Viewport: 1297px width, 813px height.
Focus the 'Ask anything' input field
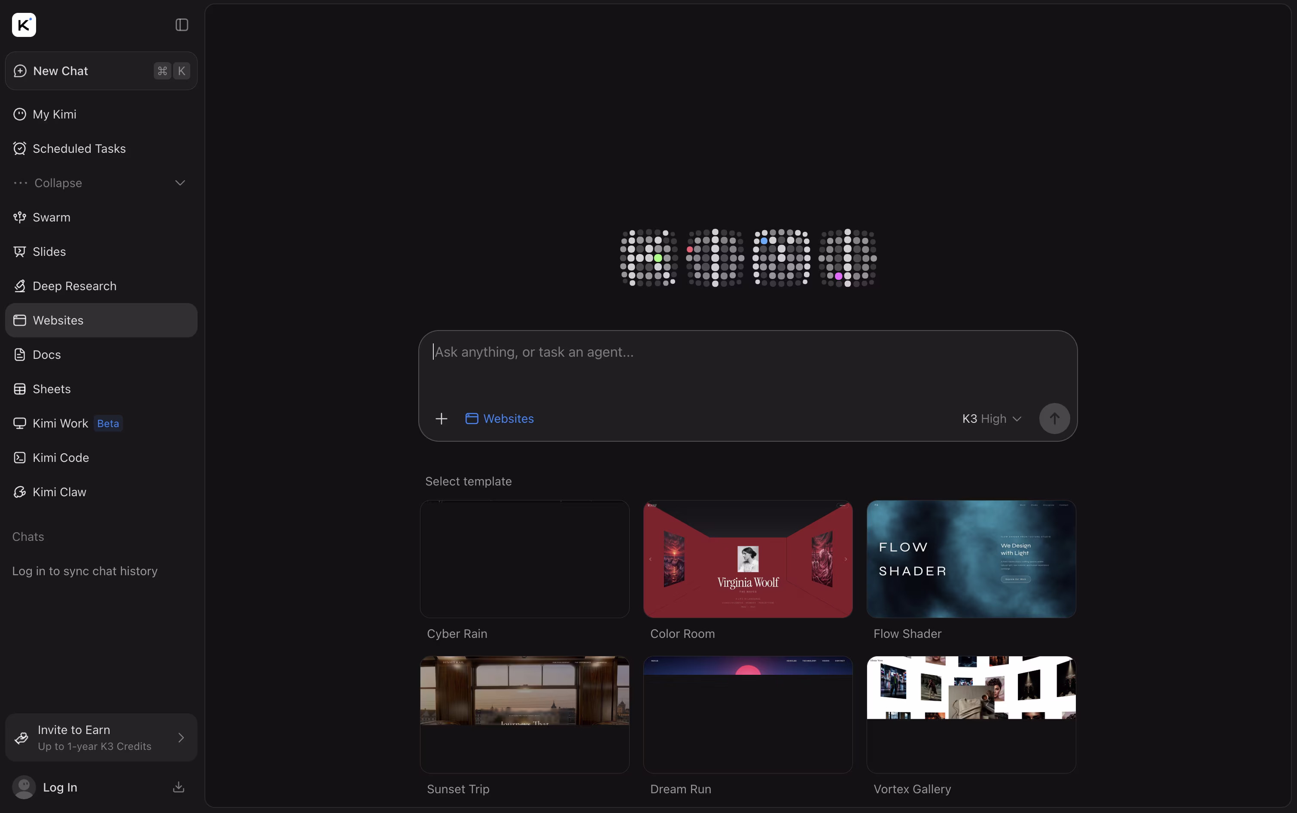point(748,352)
